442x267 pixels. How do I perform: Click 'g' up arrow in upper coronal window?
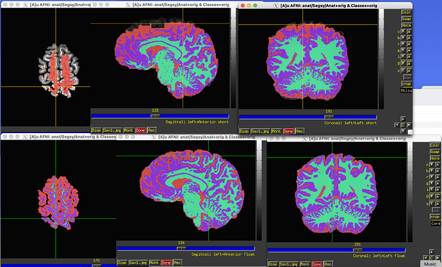click(x=409, y=50)
